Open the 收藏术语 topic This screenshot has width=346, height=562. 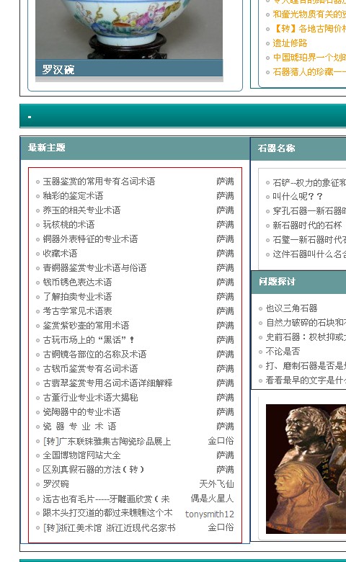tap(61, 254)
